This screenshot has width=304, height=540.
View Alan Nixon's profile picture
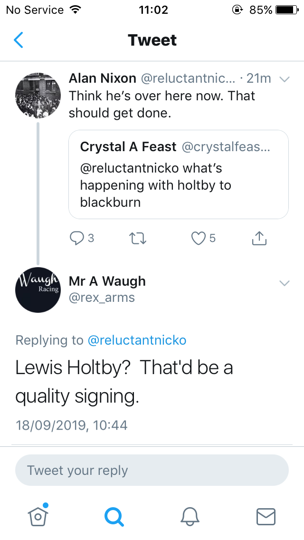click(x=38, y=96)
